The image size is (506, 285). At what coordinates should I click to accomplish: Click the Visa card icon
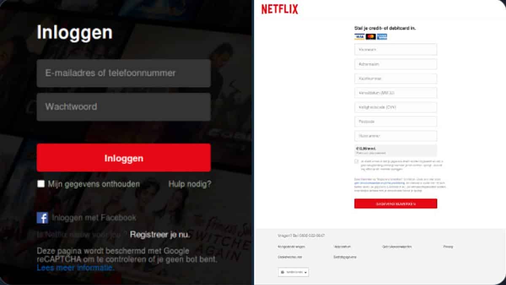(359, 37)
